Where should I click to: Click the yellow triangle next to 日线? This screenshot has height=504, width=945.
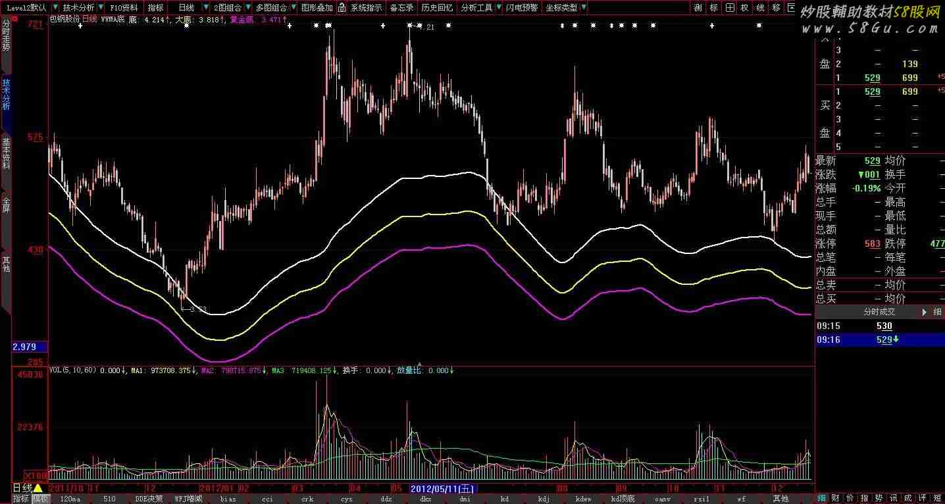click(38, 488)
